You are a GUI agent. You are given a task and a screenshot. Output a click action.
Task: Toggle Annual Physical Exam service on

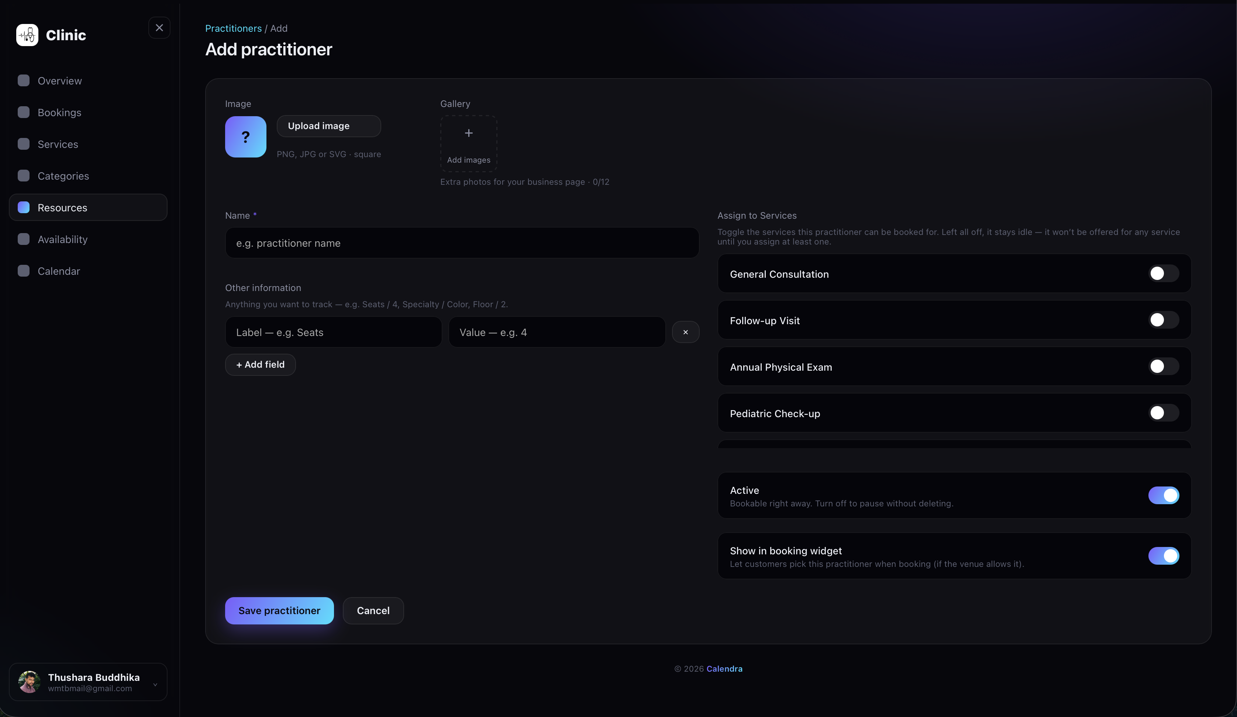(x=1163, y=366)
